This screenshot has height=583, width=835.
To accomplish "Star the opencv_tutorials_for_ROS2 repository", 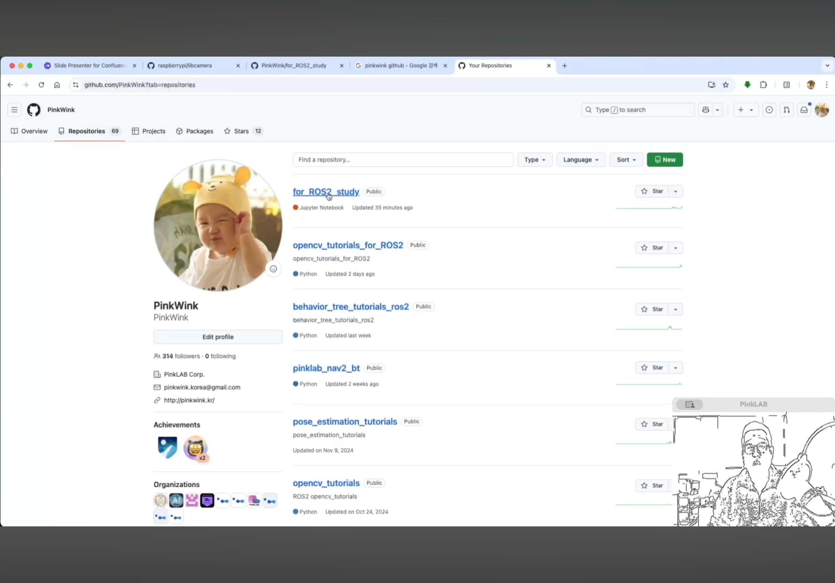I will tap(652, 248).
